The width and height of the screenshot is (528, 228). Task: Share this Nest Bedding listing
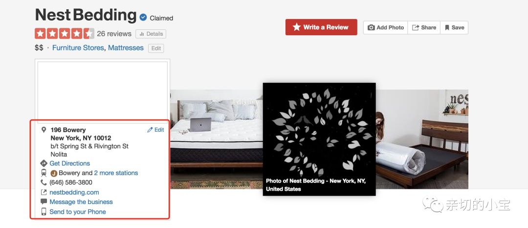point(424,27)
